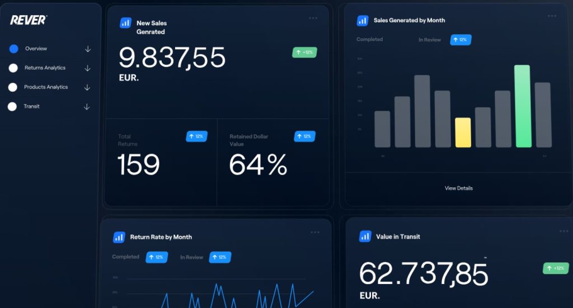Open three-dot menu on Return Rate by Month card

[x=315, y=232]
